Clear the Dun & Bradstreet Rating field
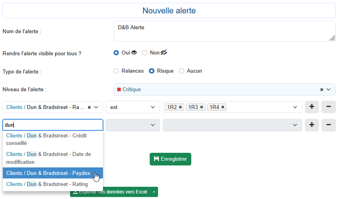 pos(89,107)
